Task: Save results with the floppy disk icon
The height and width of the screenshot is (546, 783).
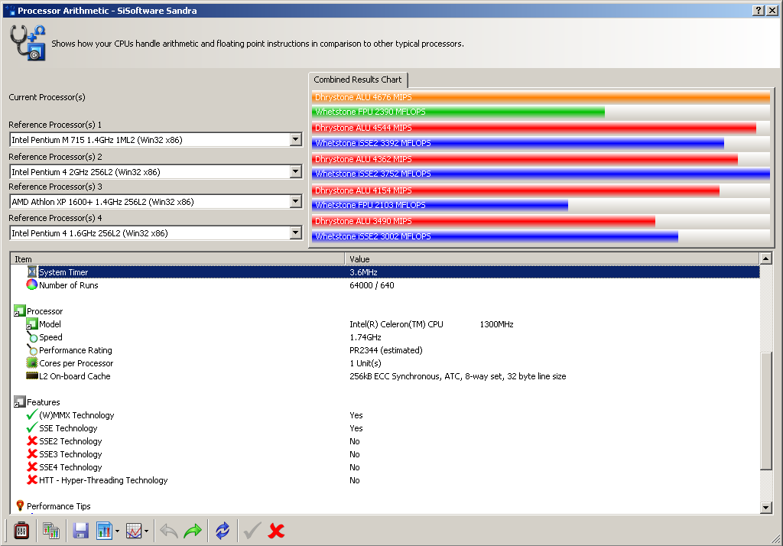Action: [x=80, y=531]
